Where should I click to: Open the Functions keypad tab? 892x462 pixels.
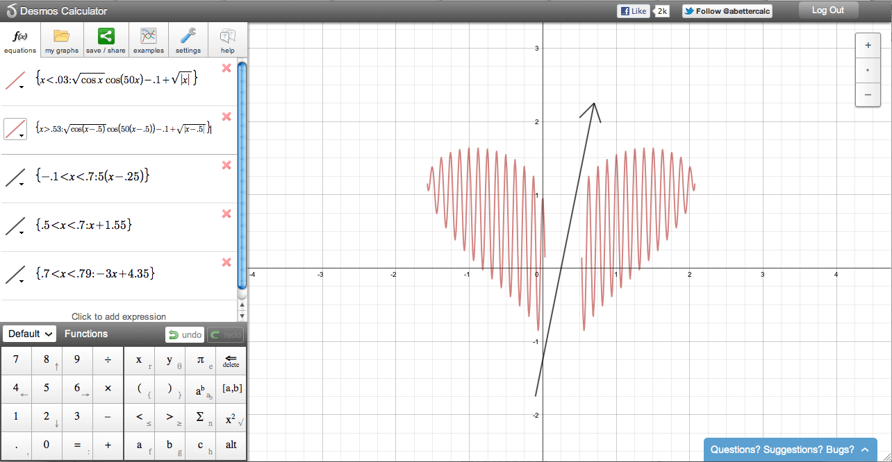[x=86, y=334]
